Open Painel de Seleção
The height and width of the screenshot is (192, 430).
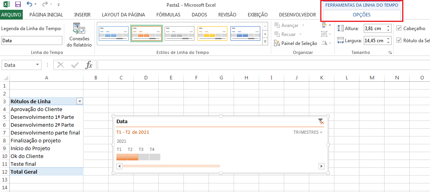(x=297, y=43)
